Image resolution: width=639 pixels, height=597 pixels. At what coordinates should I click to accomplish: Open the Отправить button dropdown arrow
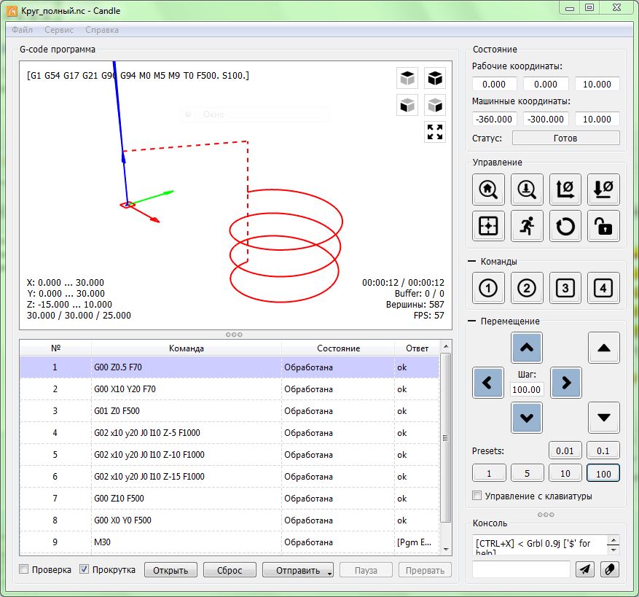pos(329,571)
